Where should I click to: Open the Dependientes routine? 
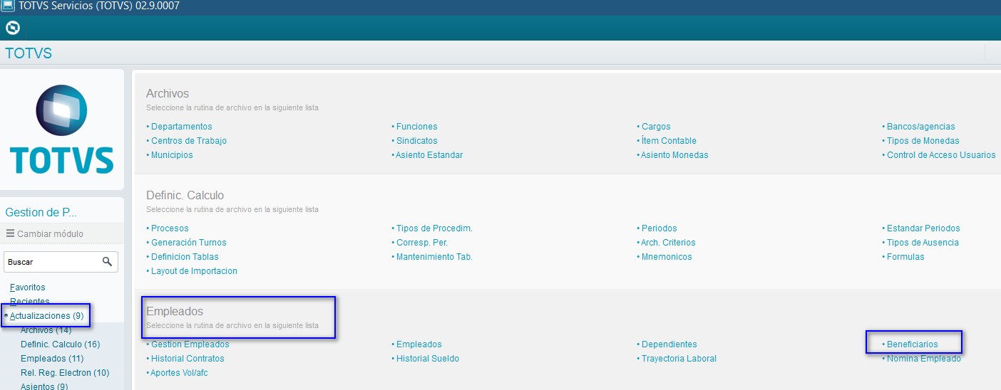(x=669, y=344)
